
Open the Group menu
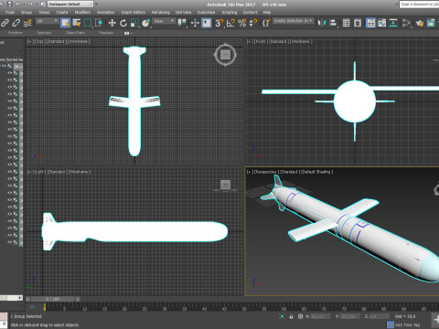click(27, 12)
